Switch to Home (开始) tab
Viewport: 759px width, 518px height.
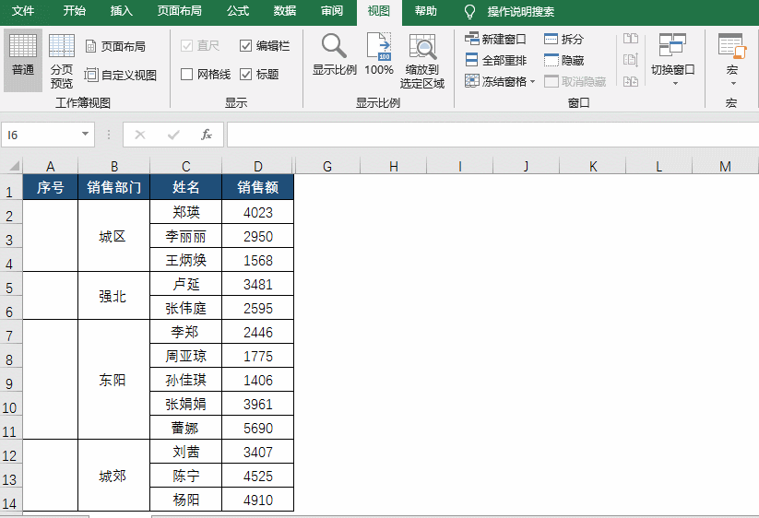tap(74, 11)
